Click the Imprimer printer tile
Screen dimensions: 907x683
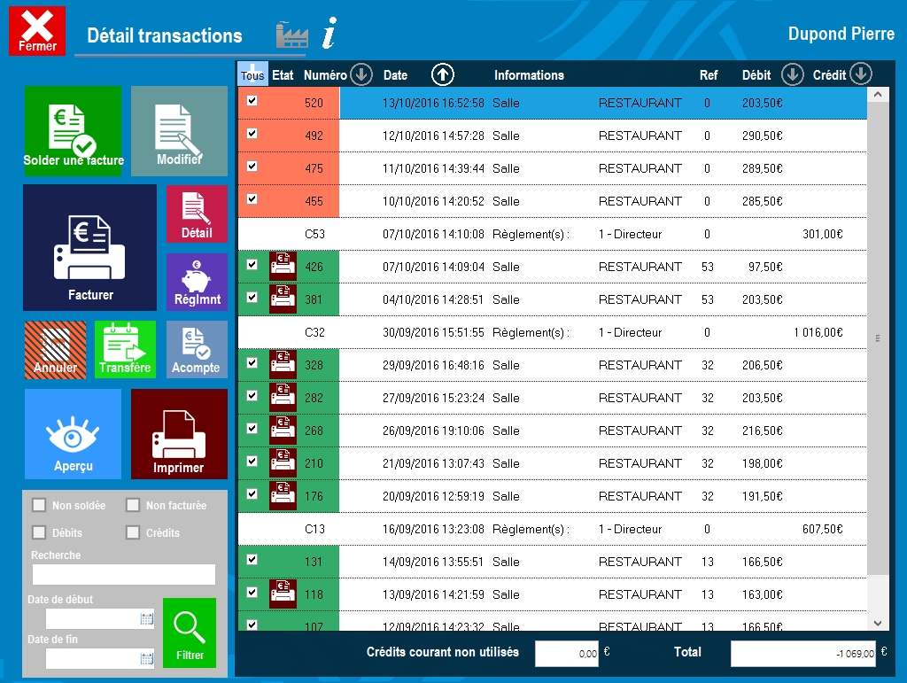point(179,434)
